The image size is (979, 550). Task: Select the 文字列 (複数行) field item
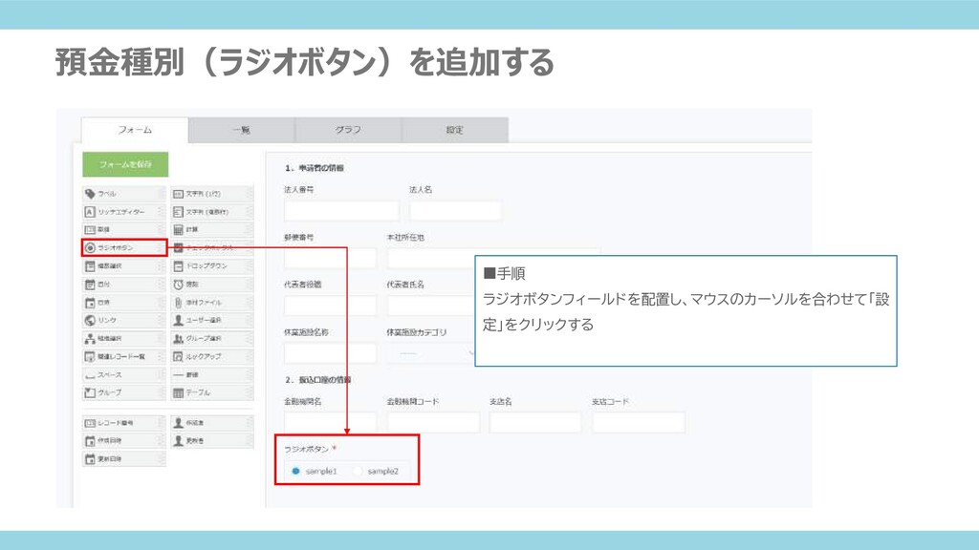212,212
